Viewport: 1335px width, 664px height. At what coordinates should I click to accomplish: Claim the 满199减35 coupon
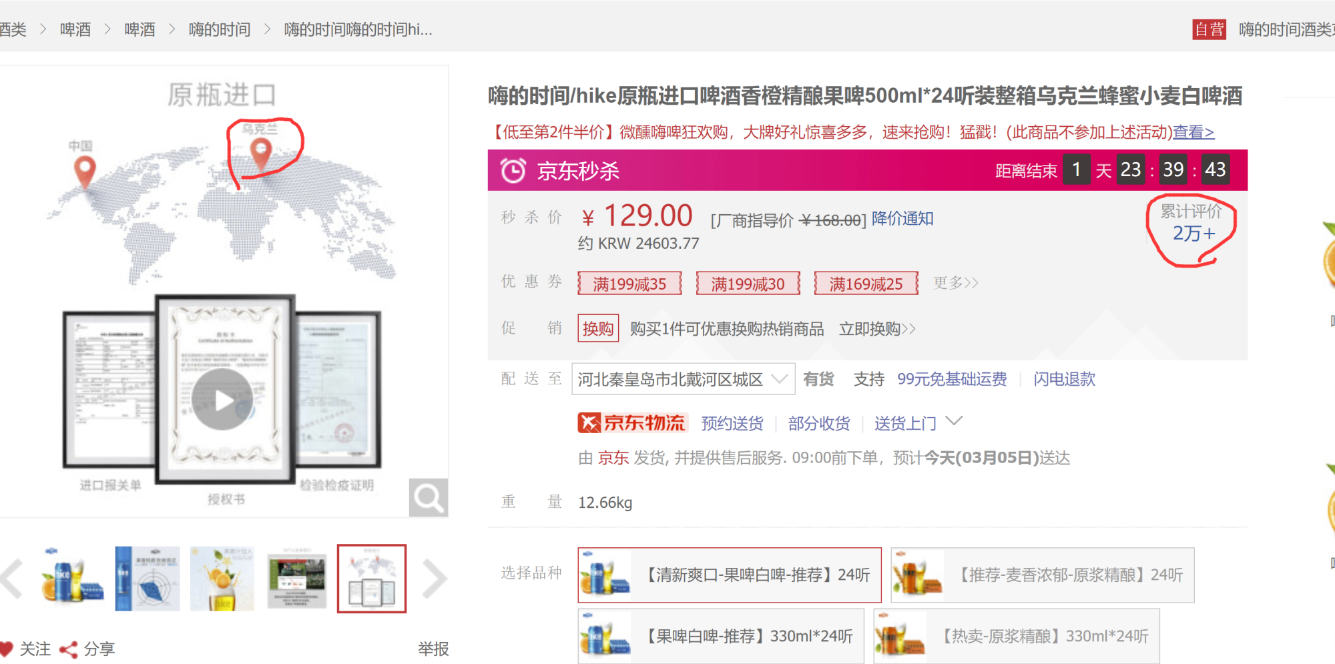(629, 284)
